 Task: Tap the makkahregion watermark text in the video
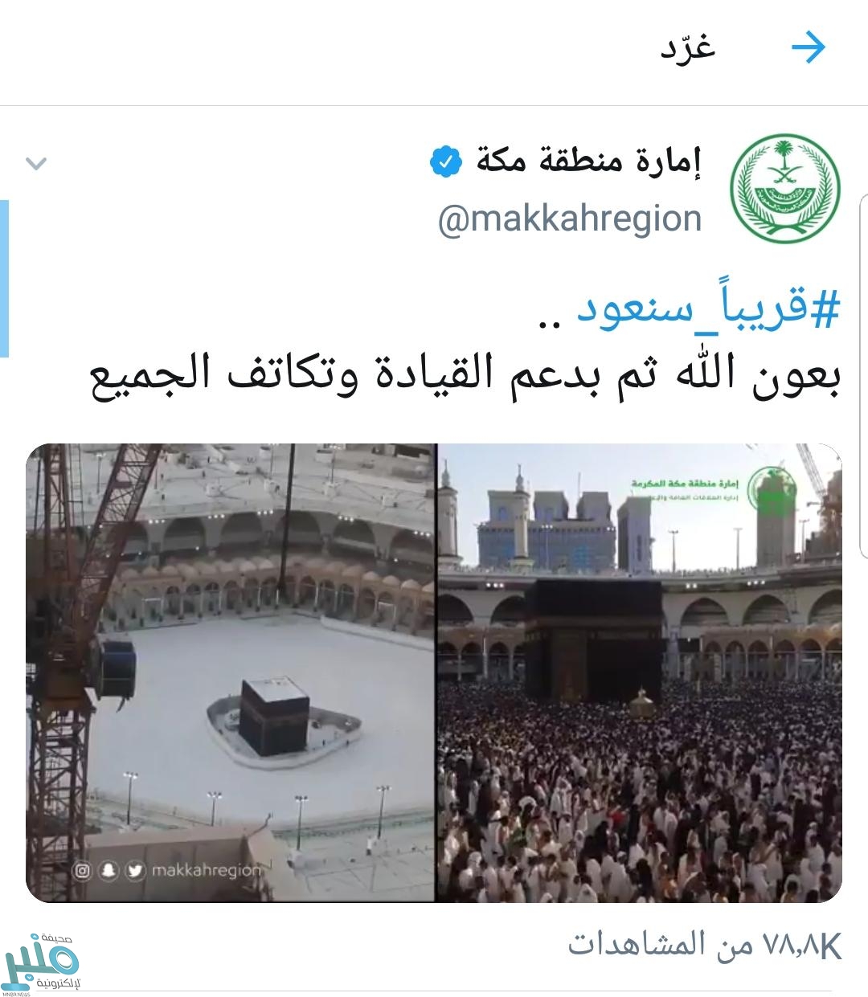pyautogui.click(x=207, y=870)
